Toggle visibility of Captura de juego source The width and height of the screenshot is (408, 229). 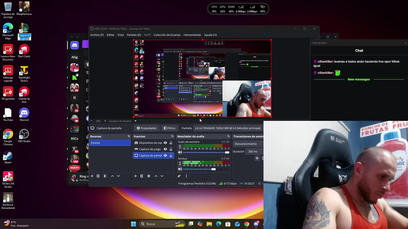pos(165,149)
